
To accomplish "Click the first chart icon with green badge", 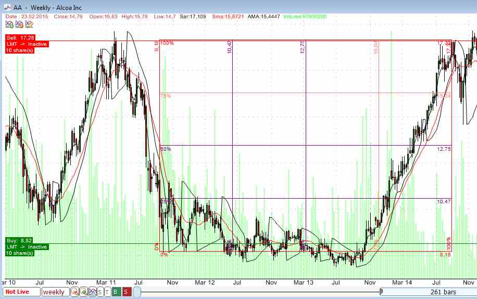I will pyautogui.click(x=8, y=24).
